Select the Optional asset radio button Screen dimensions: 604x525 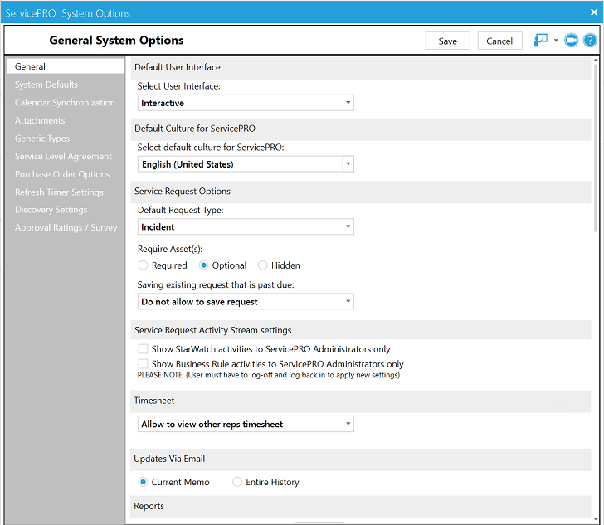(x=204, y=265)
